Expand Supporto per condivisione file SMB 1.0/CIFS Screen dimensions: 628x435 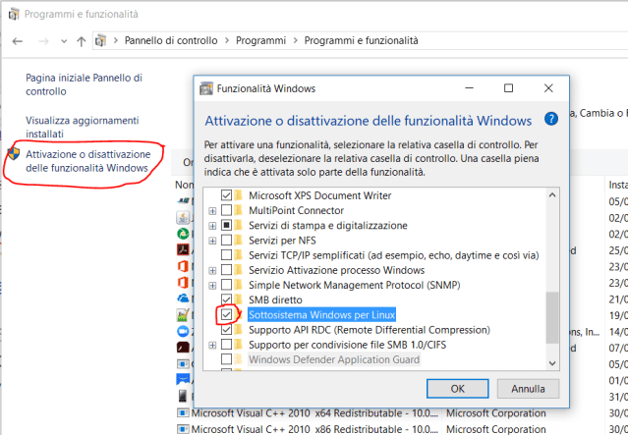(x=212, y=346)
